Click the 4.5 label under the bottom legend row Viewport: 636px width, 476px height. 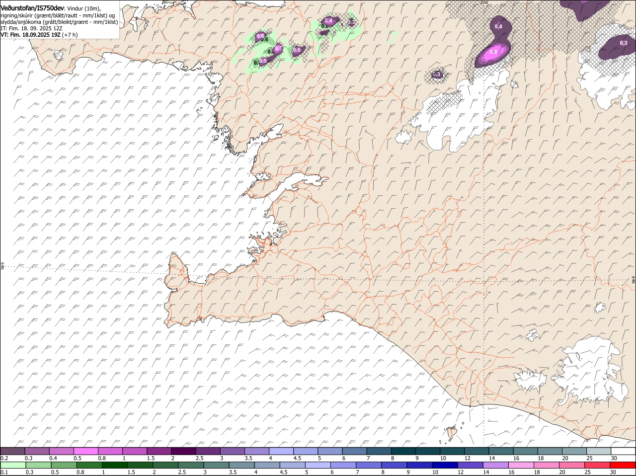tap(283, 472)
